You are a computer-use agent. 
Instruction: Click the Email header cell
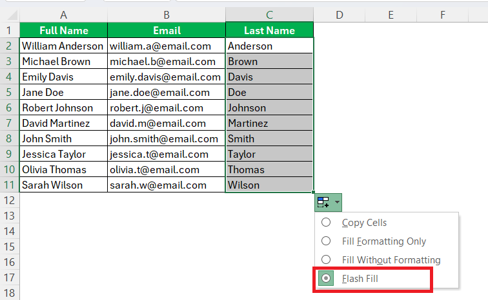[x=167, y=30]
